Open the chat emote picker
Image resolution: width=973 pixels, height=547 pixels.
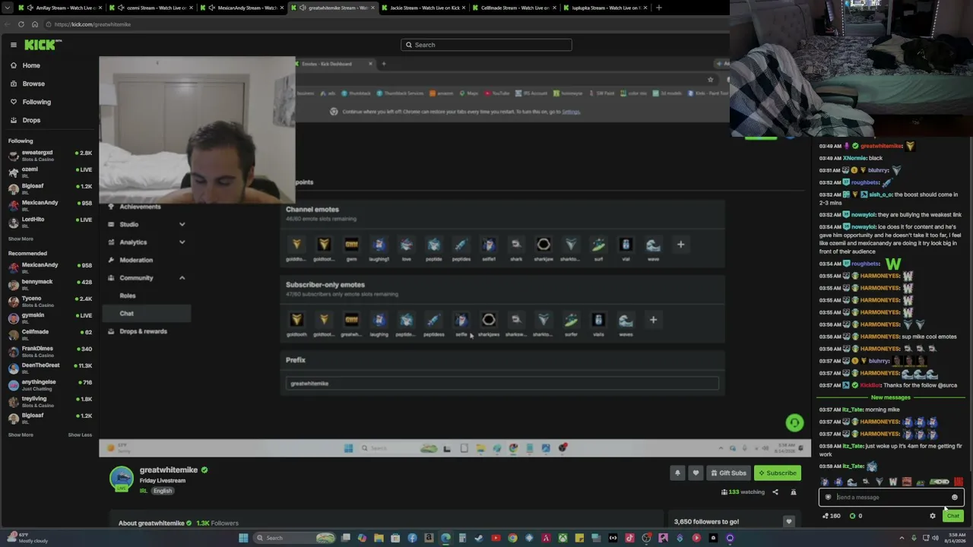955,498
